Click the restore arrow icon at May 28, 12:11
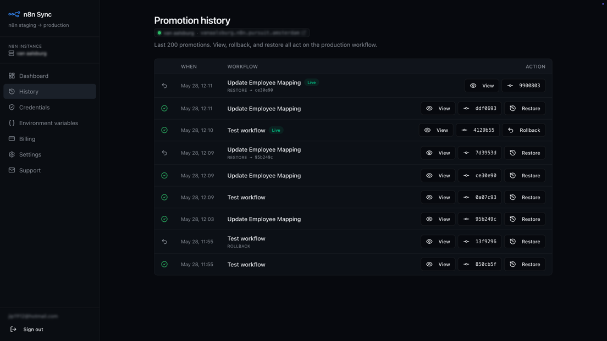Viewport: 607px width, 341px height. pos(164,86)
